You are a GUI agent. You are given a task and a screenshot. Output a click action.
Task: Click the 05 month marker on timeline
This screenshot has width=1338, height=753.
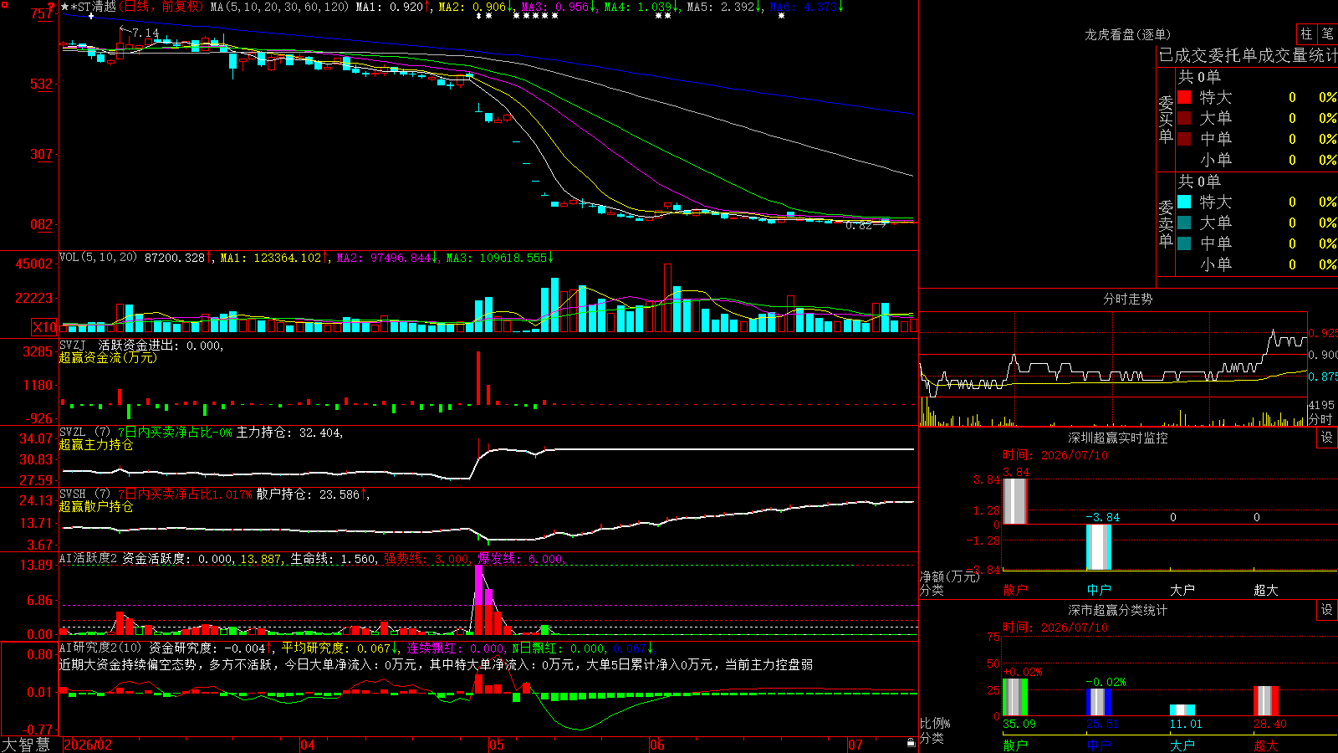click(497, 745)
